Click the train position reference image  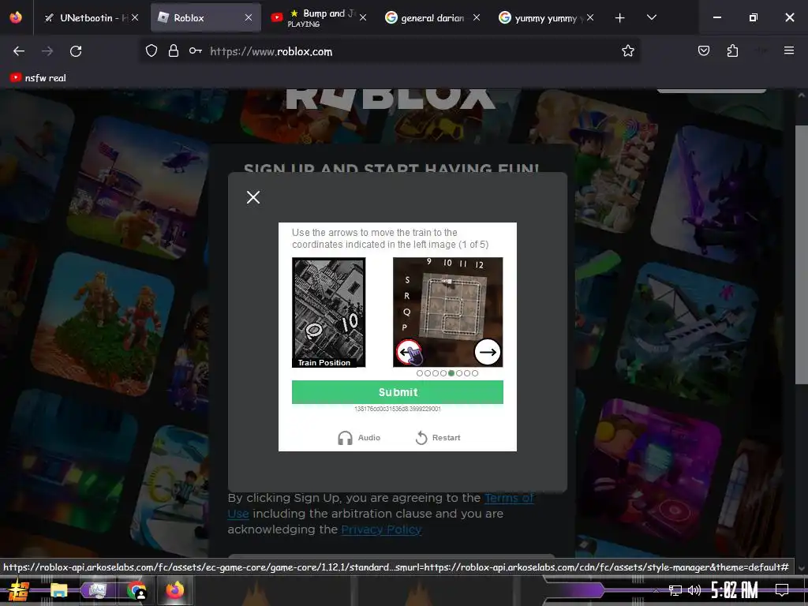(x=329, y=312)
